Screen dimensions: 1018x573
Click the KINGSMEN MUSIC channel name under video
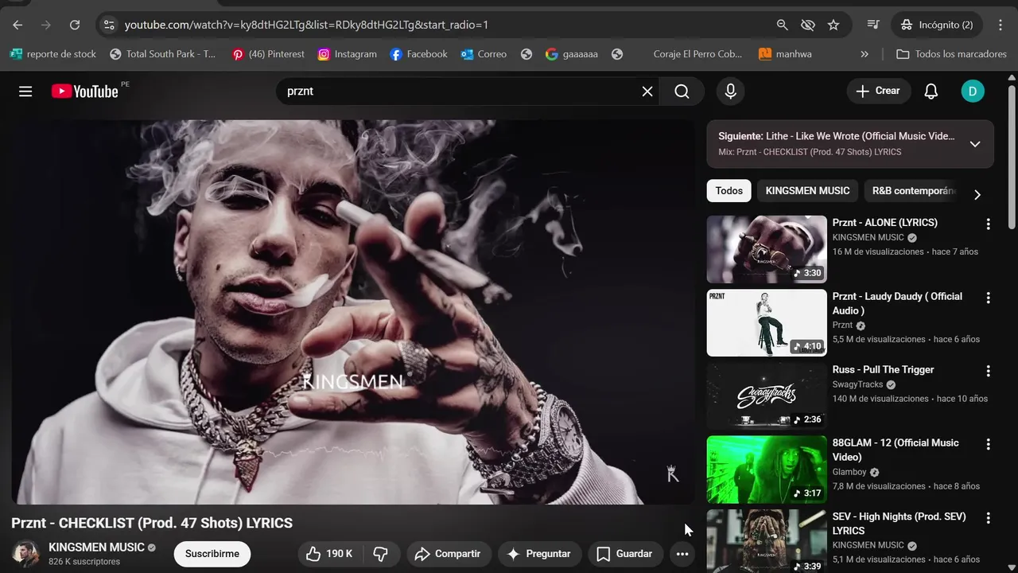96,548
